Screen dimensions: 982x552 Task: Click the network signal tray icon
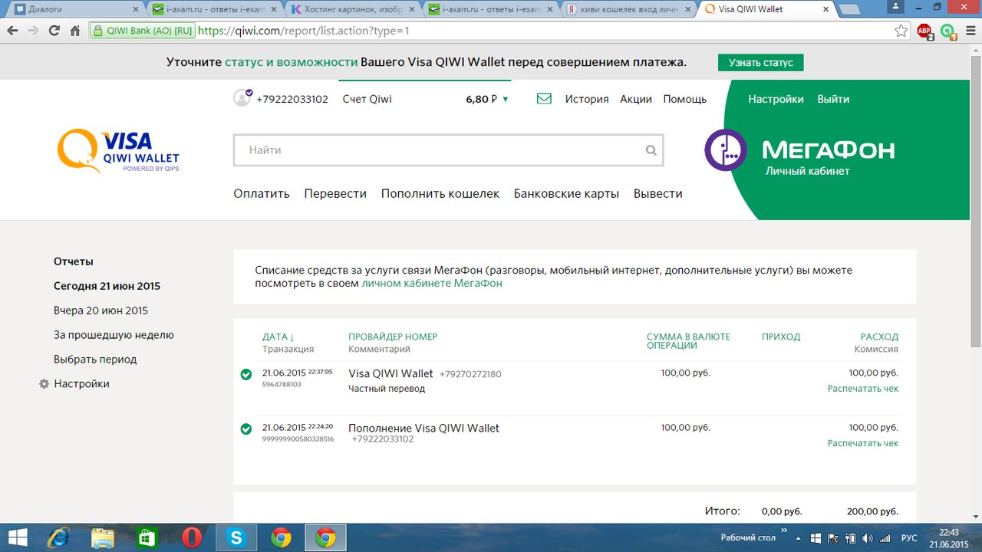(885, 538)
